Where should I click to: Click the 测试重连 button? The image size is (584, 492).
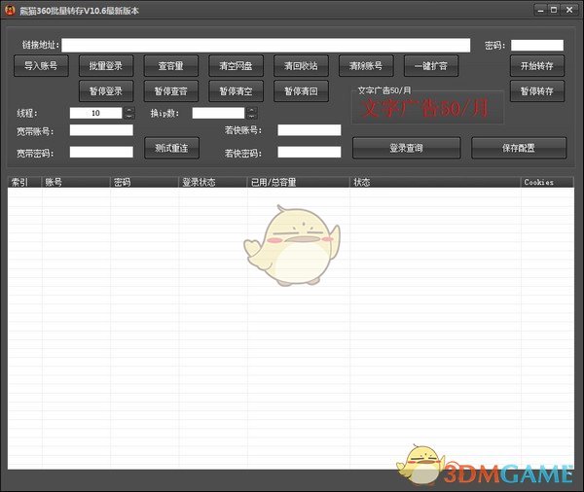(171, 148)
